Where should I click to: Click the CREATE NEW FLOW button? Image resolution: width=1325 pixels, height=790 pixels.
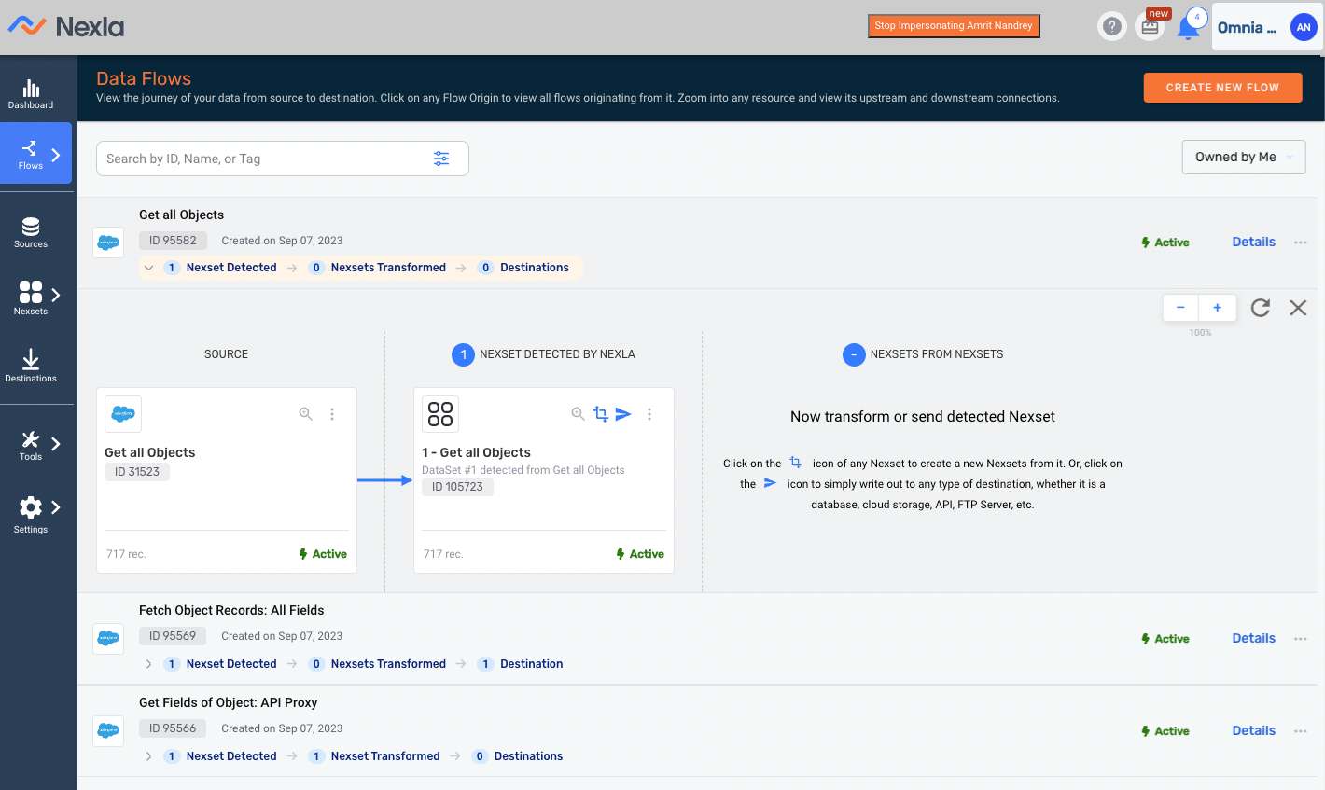pos(1222,87)
